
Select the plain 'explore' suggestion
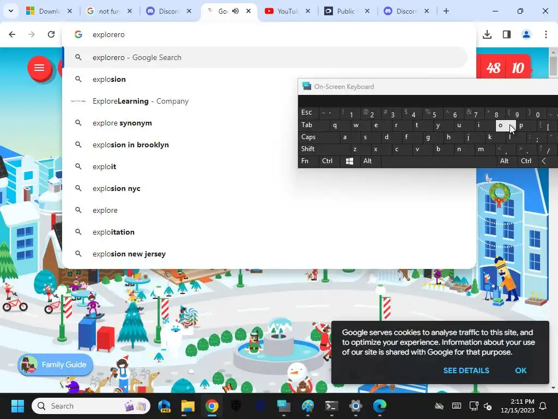pyautogui.click(x=265, y=210)
